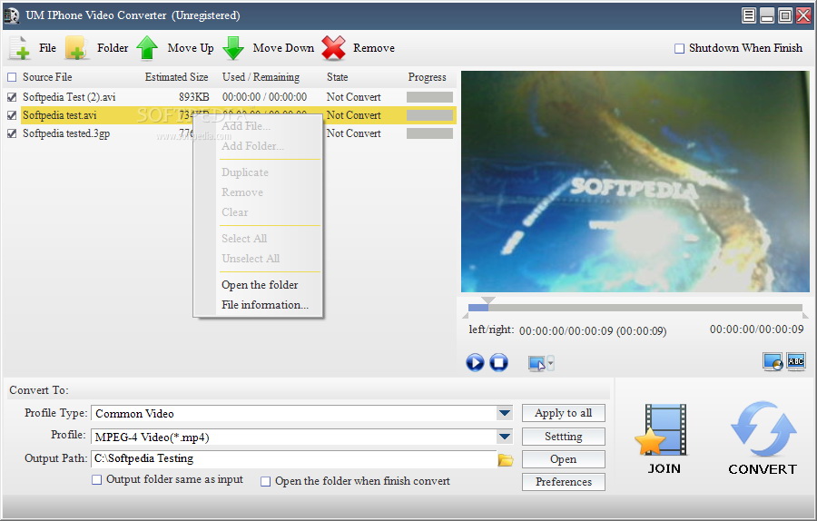
Task: Click Unselect All in the context menu
Action: (251, 259)
